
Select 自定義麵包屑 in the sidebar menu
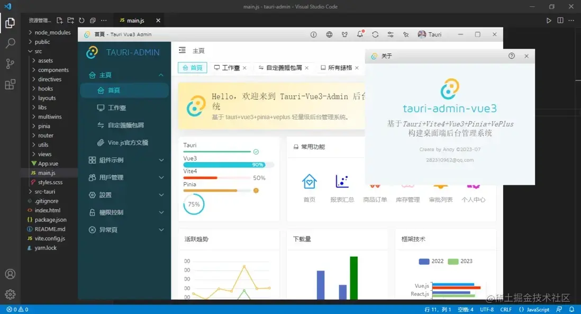tap(124, 125)
